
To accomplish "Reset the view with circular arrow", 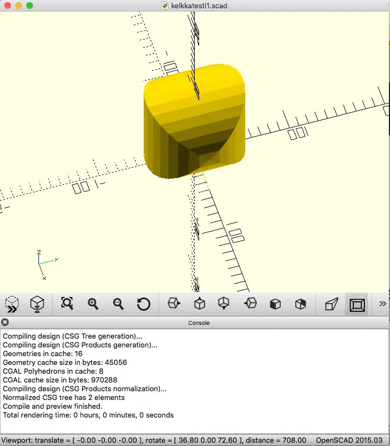I will coord(144,304).
